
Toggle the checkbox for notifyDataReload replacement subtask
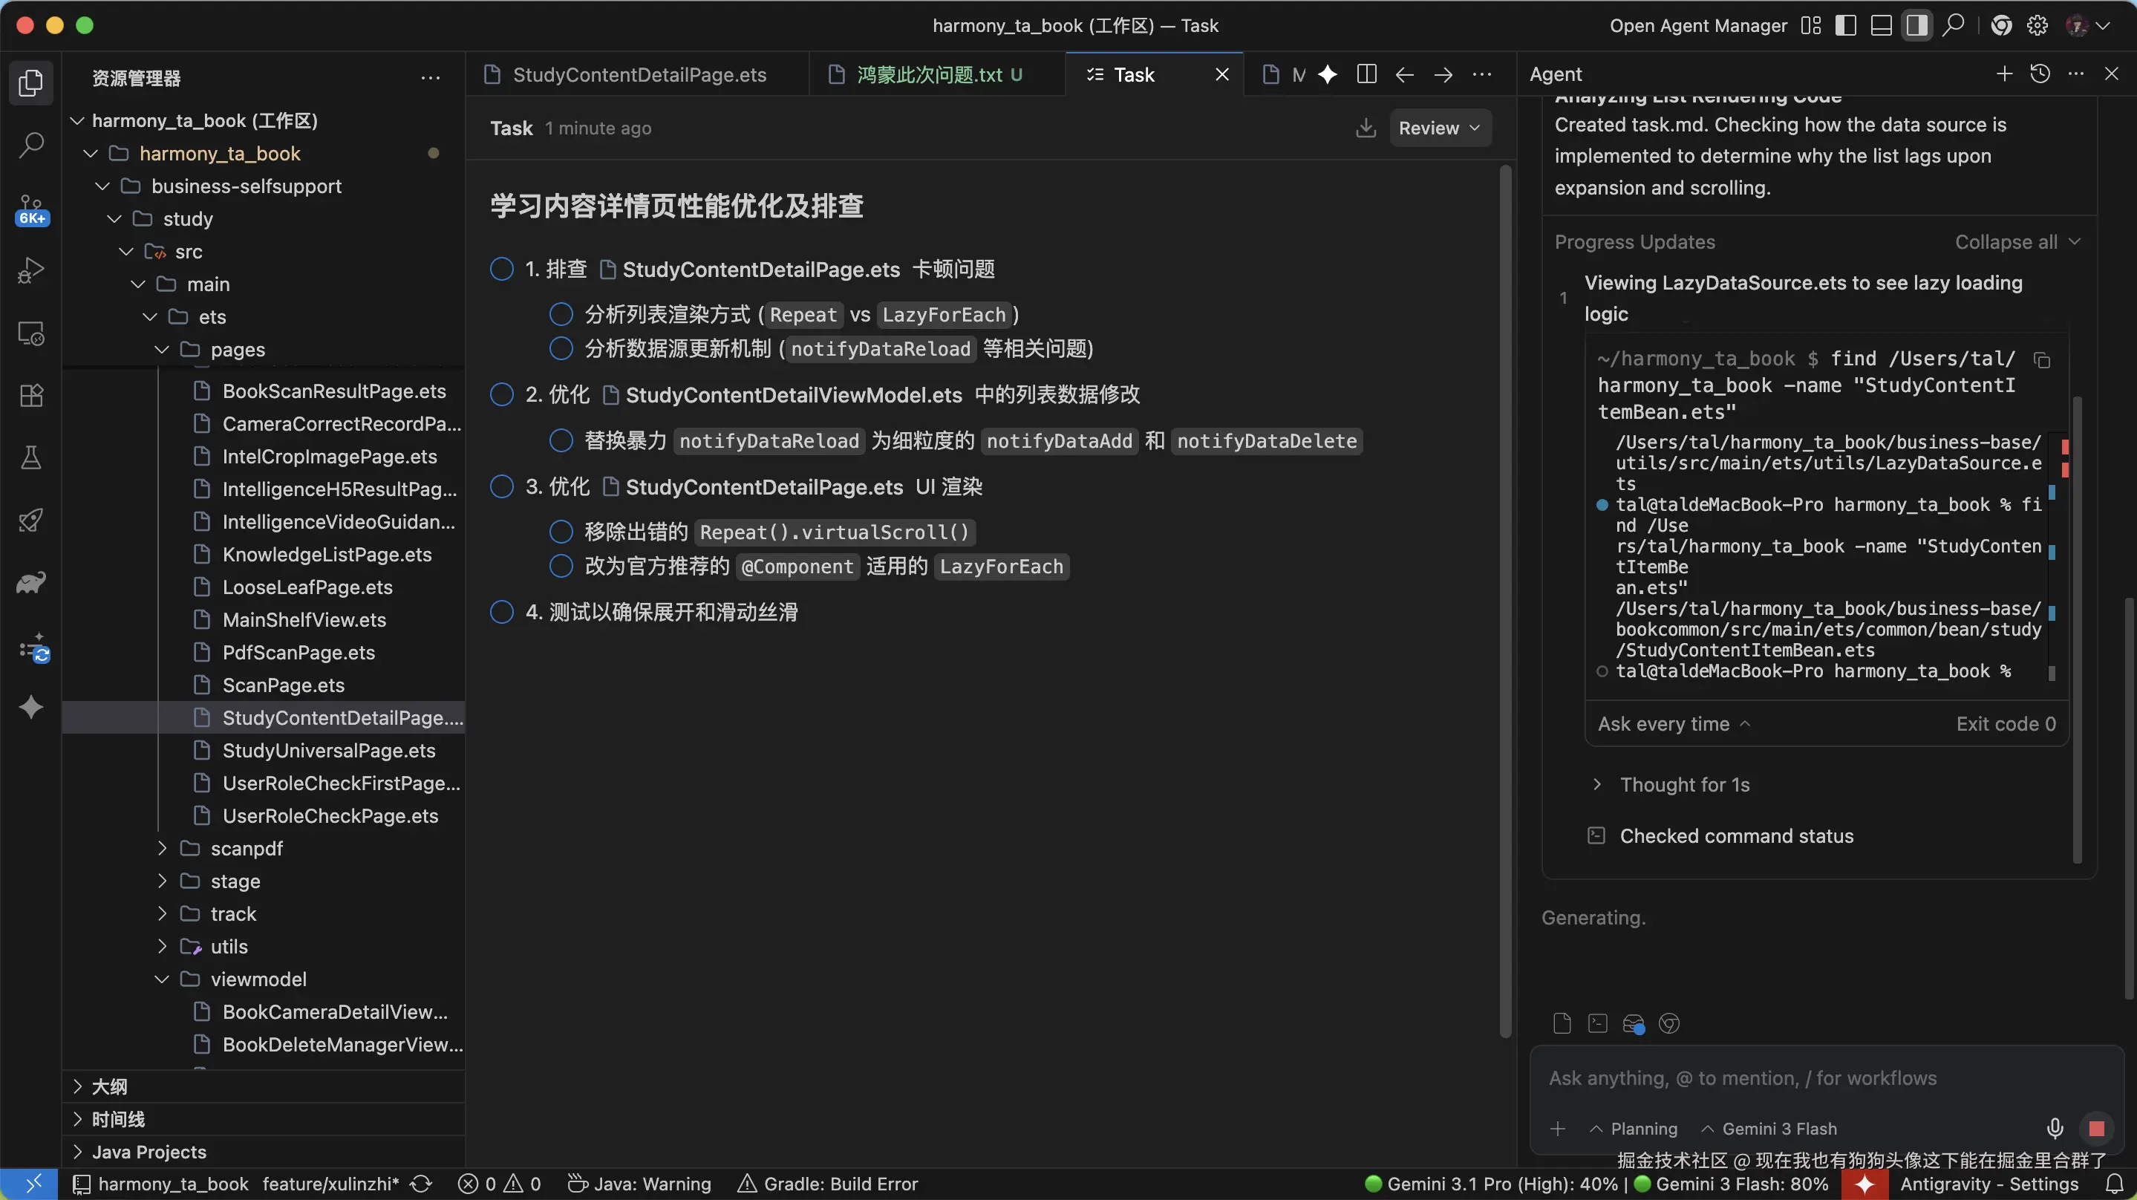pos(561,440)
